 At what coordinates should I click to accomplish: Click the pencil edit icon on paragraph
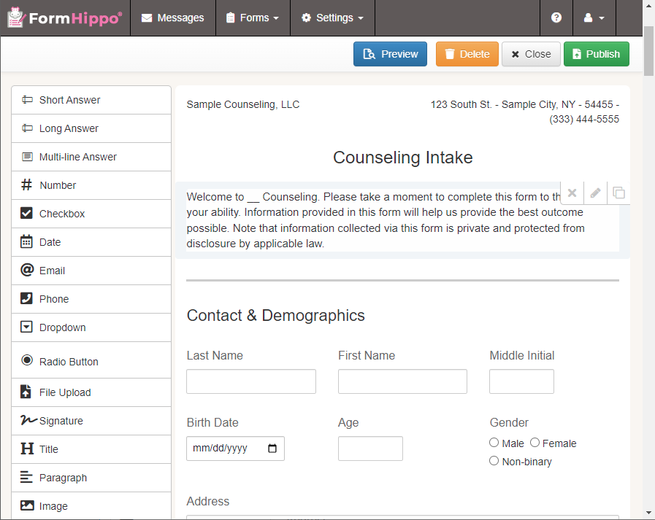coord(596,193)
